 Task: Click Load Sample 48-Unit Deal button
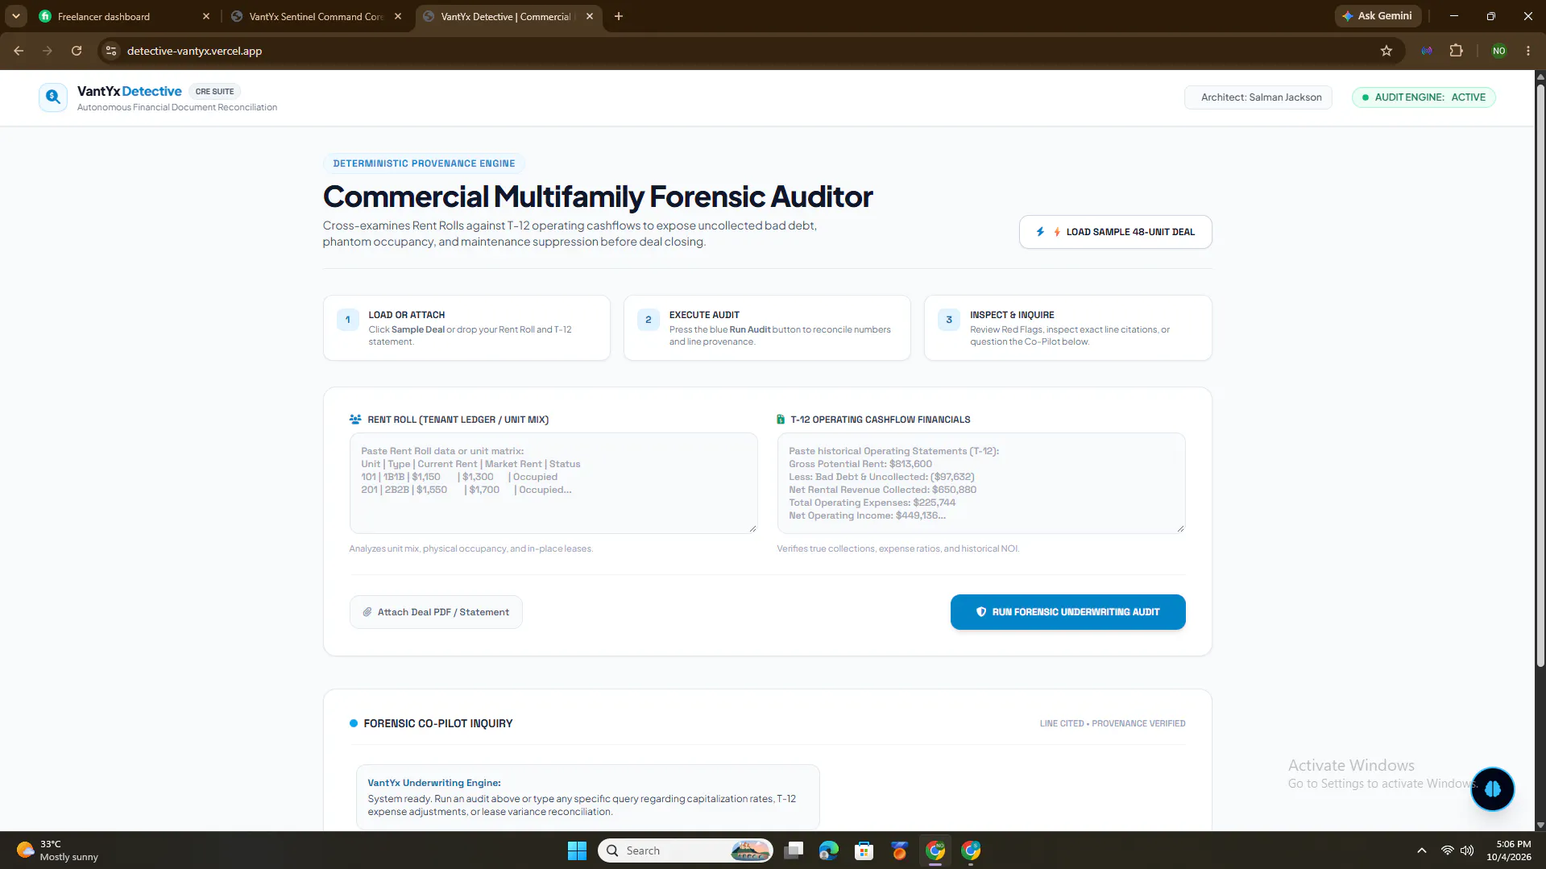click(1115, 232)
